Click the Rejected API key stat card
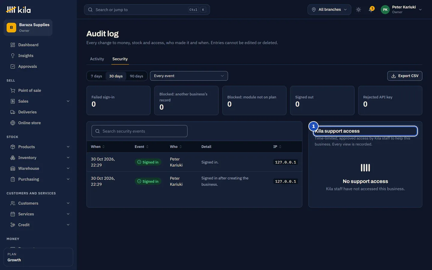 click(390, 100)
